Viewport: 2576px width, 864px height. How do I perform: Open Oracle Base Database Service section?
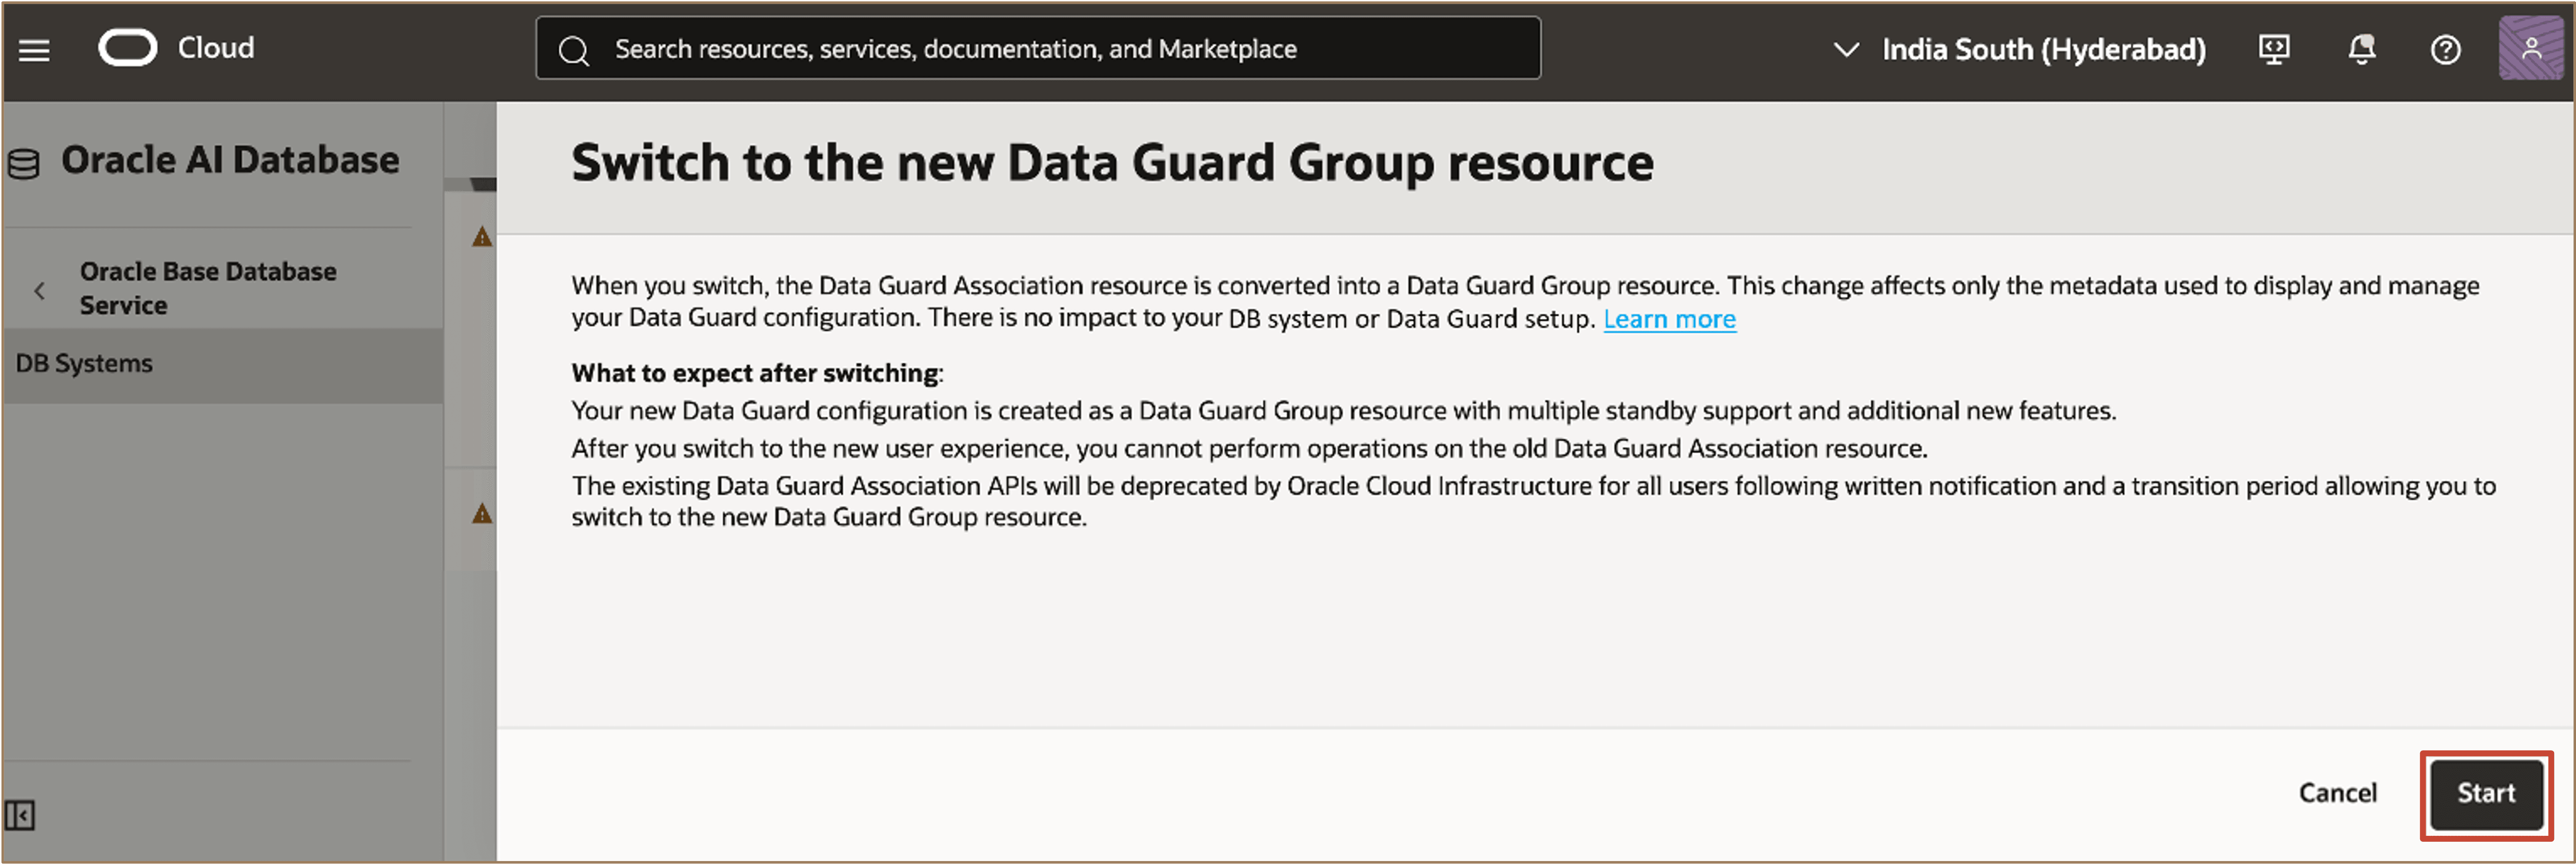[207, 288]
